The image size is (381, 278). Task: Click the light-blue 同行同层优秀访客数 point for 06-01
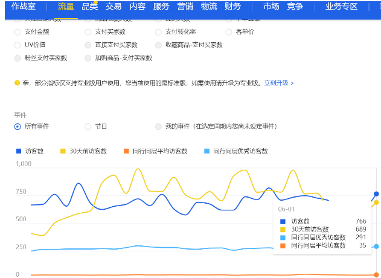[x=376, y=247]
